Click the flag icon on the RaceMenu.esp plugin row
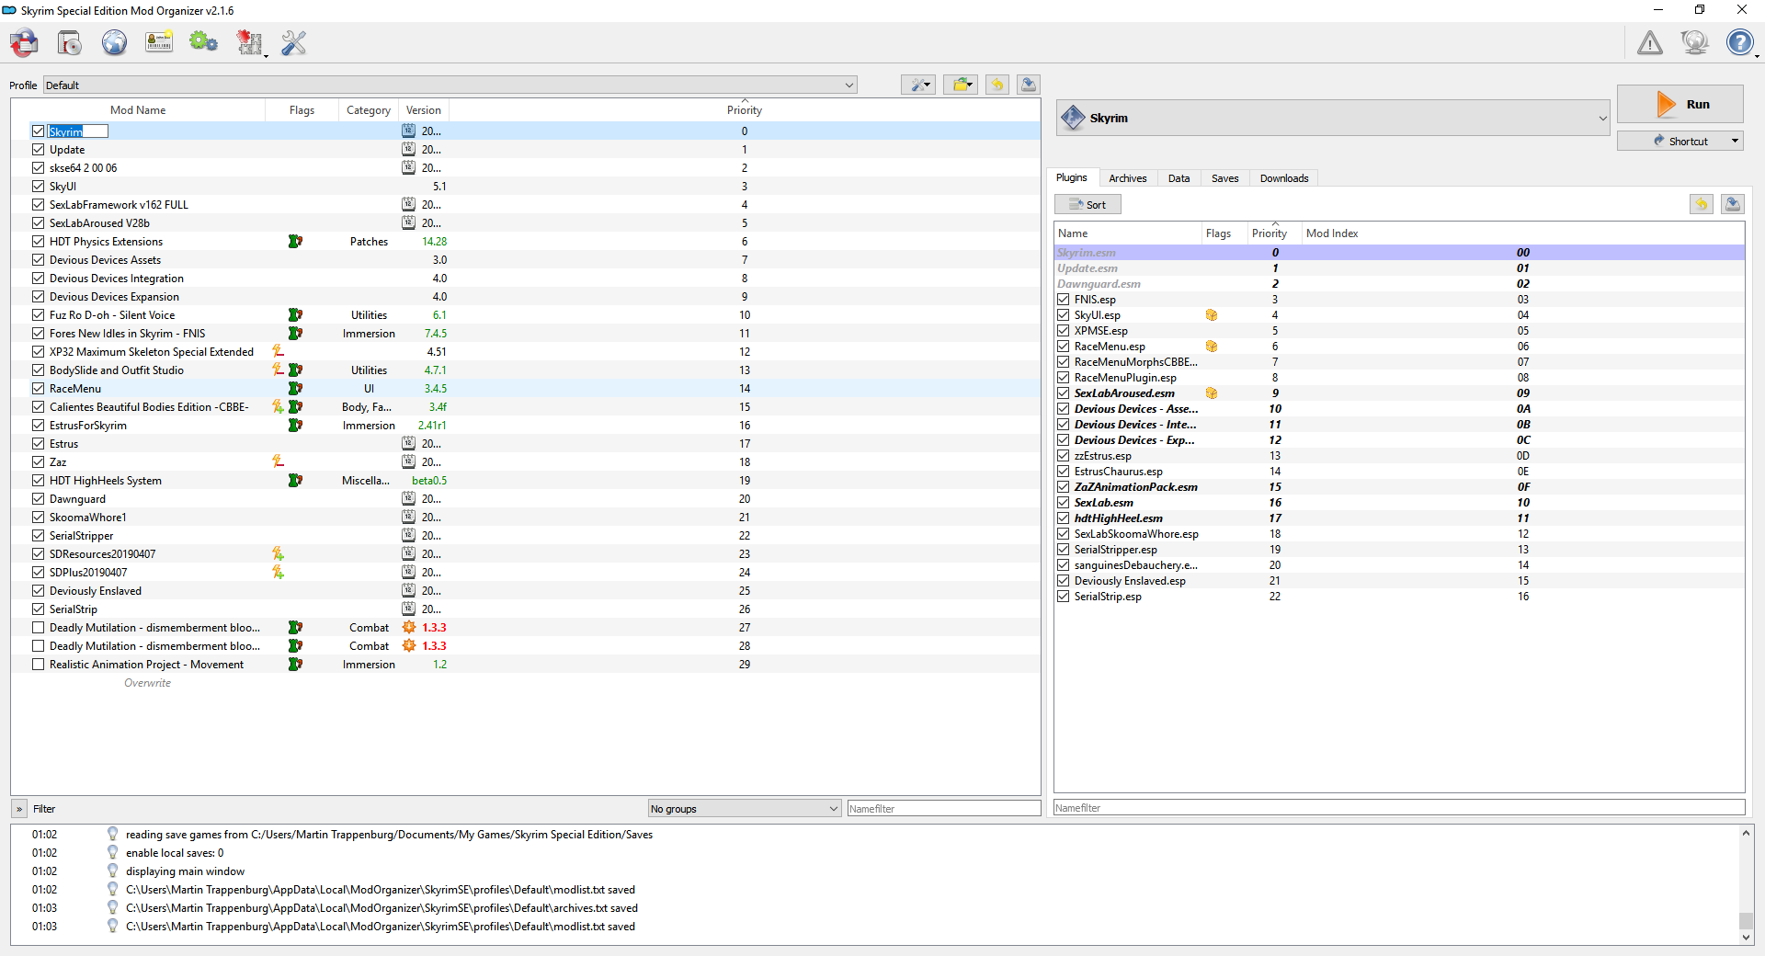Image resolution: width=1765 pixels, height=956 pixels. click(x=1212, y=347)
